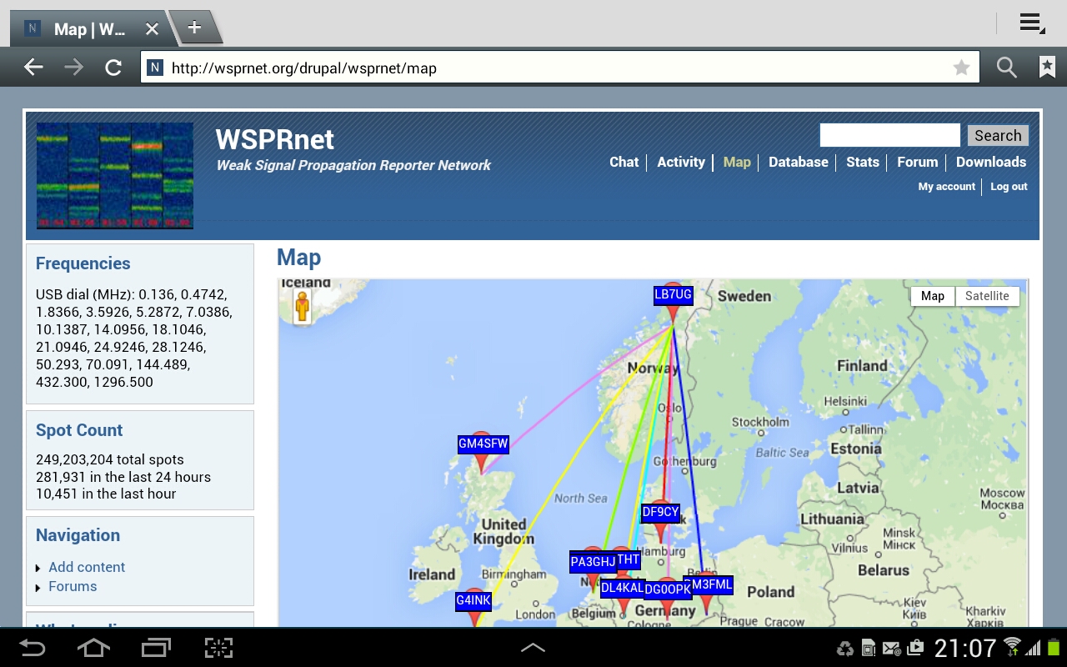This screenshot has width=1067, height=667.
Task: Click the Frequencies block heading
Action: pos(83,263)
